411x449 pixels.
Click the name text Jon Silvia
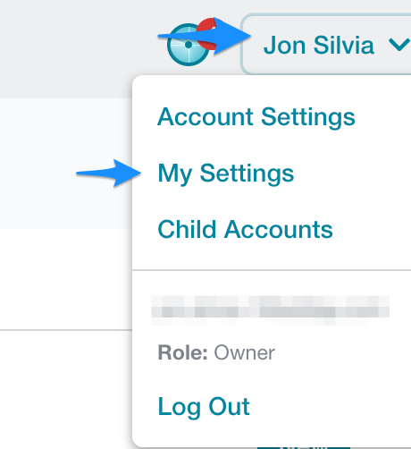[318, 46]
